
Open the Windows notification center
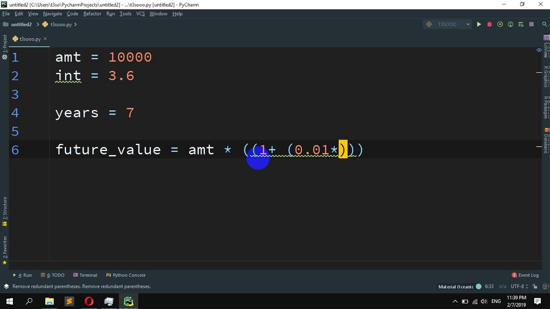(538, 301)
